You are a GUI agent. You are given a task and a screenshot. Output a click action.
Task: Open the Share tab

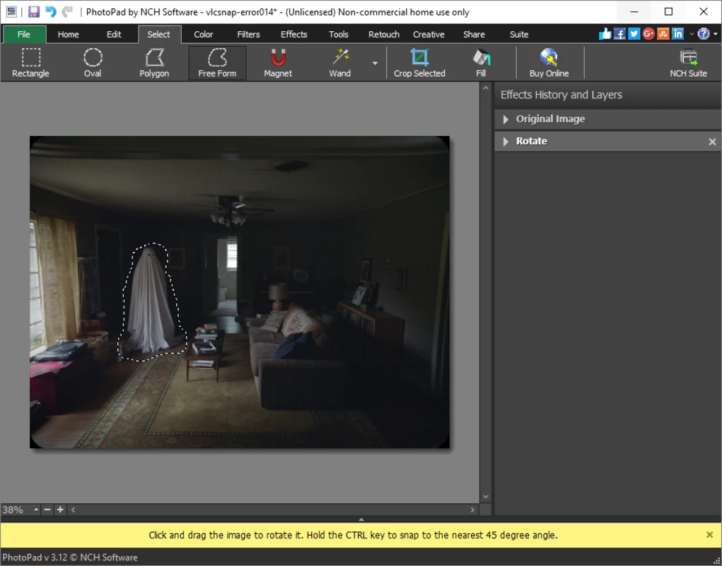(x=474, y=35)
